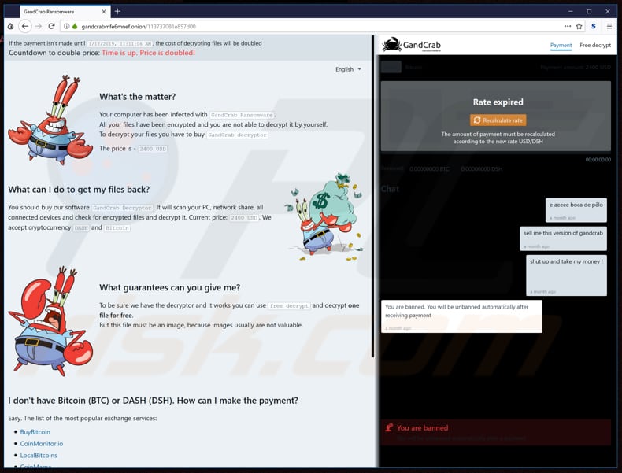Click chat message 'sell me this version of gandcrab'
Screen dimensions: 622x473
pyautogui.click(x=563, y=238)
